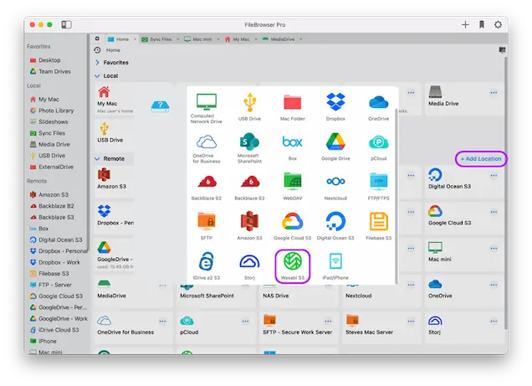The height and width of the screenshot is (386, 532).
Task: Pick OneDrive for Business in popup
Action: tap(207, 149)
